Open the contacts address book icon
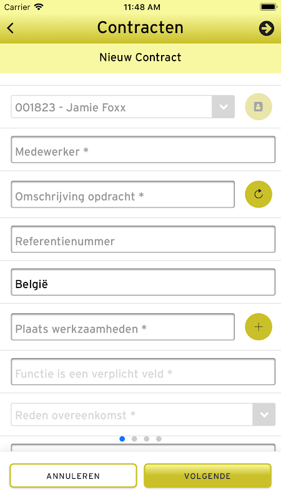The height and width of the screenshot is (500, 281). click(x=259, y=106)
